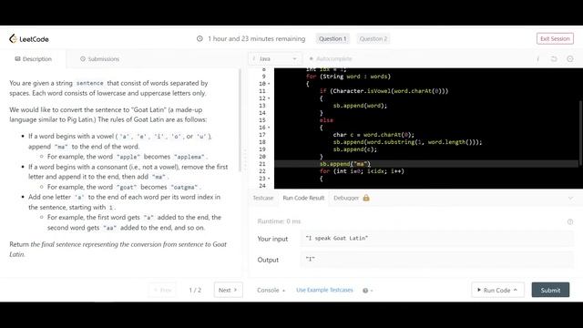Open editor settings icon
The height and width of the screenshot is (328, 583).
tap(570, 58)
